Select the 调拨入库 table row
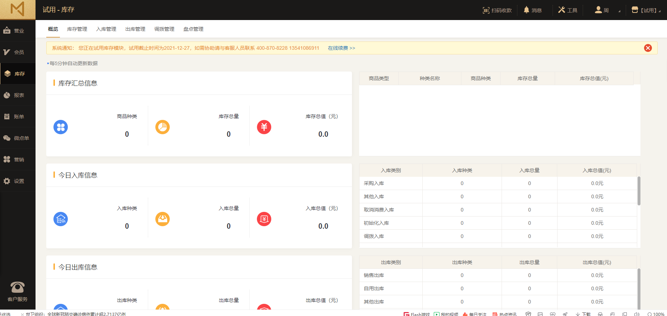667x316 pixels. [x=498, y=236]
